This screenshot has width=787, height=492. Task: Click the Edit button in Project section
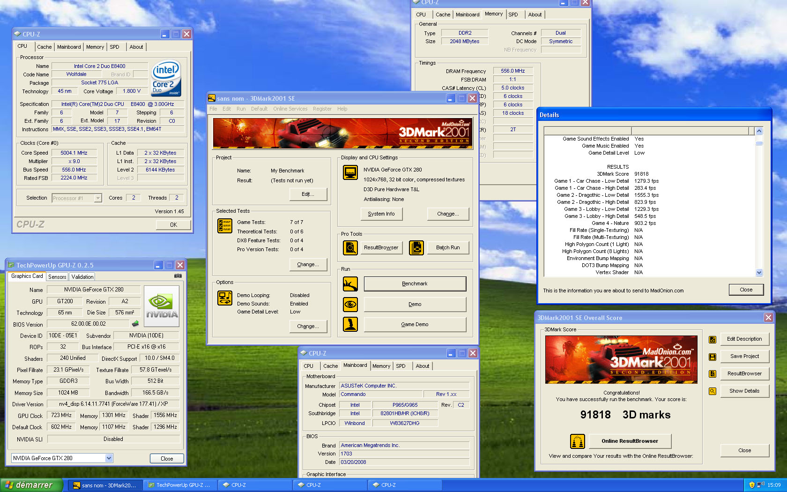point(308,194)
